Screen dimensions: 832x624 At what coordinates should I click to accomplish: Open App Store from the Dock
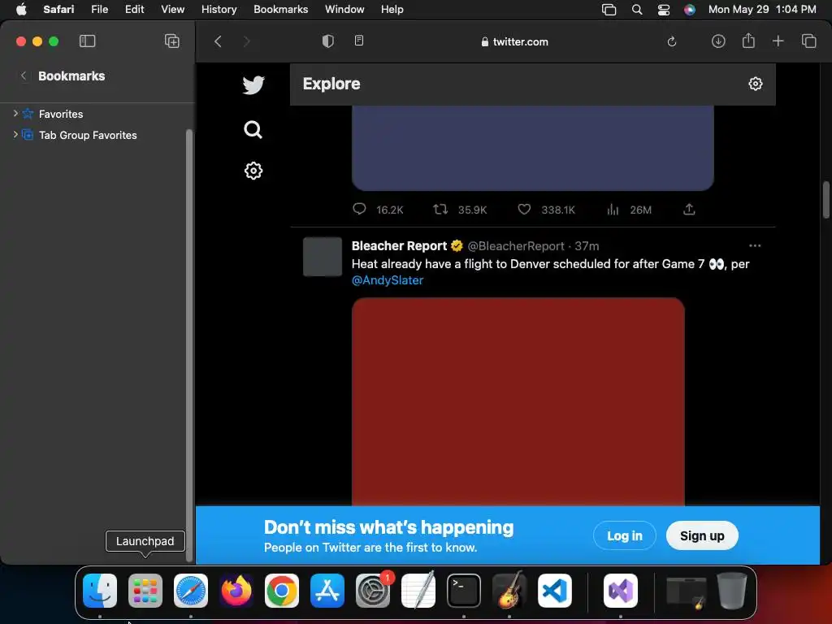327,591
